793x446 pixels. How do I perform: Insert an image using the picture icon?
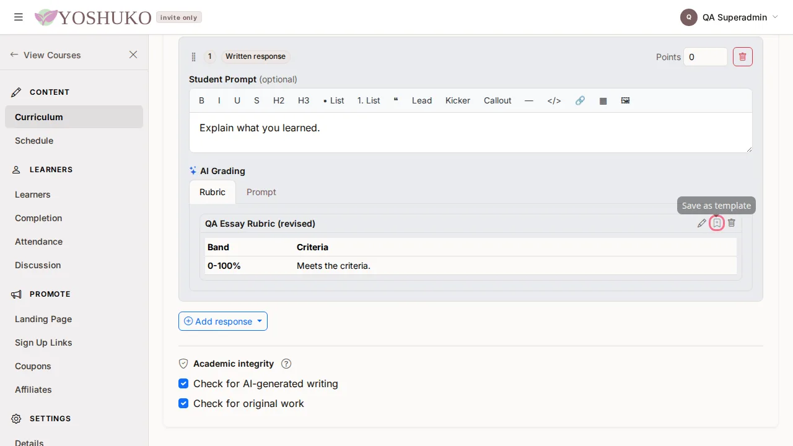click(625, 100)
